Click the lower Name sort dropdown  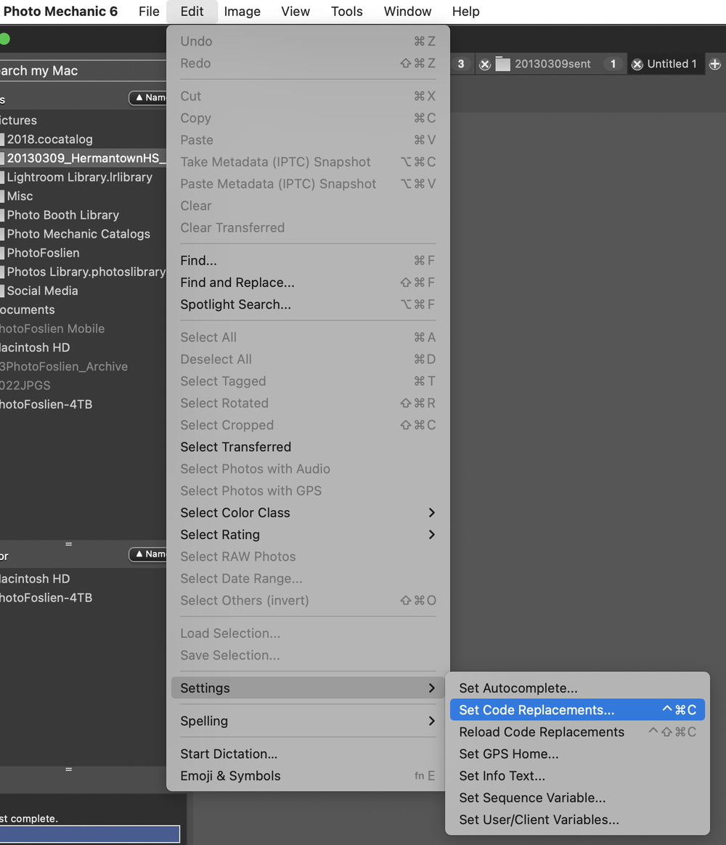tap(147, 554)
